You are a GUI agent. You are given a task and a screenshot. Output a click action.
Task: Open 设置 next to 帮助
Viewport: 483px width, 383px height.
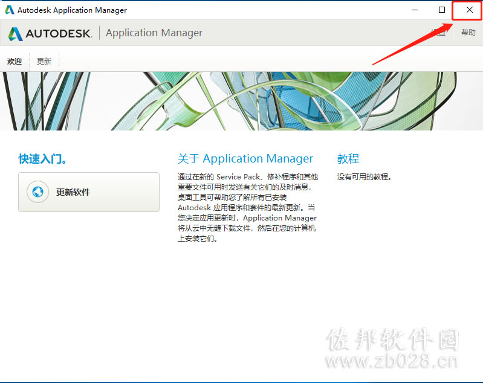pos(439,33)
